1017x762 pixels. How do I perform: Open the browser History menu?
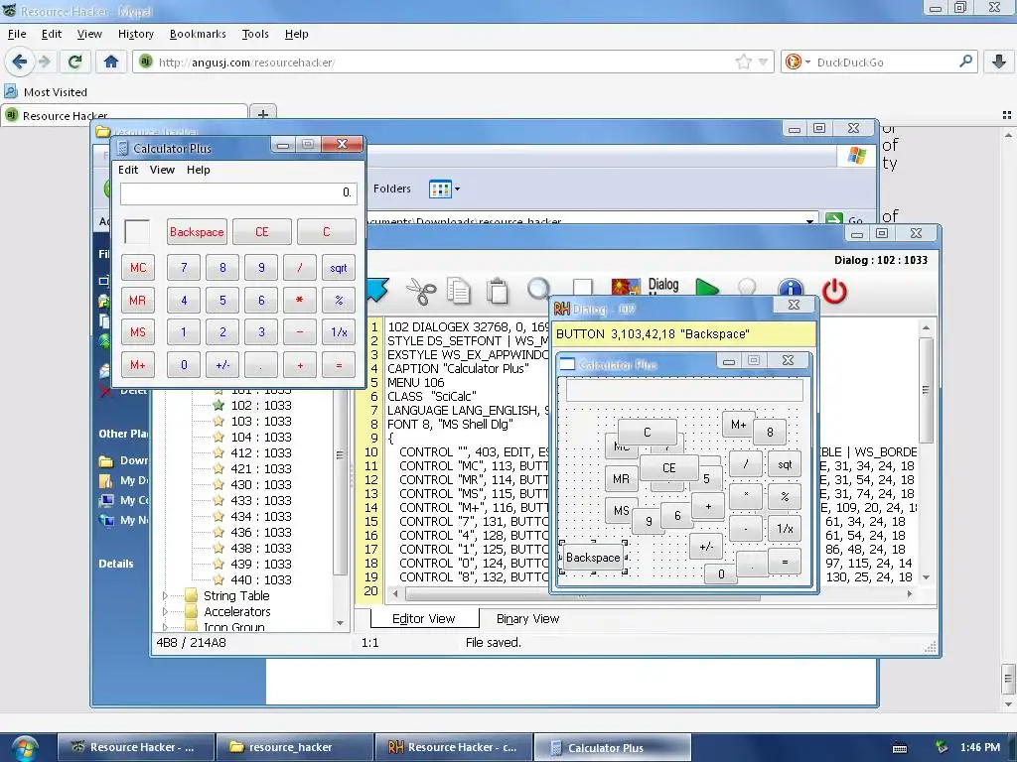pyautogui.click(x=135, y=34)
